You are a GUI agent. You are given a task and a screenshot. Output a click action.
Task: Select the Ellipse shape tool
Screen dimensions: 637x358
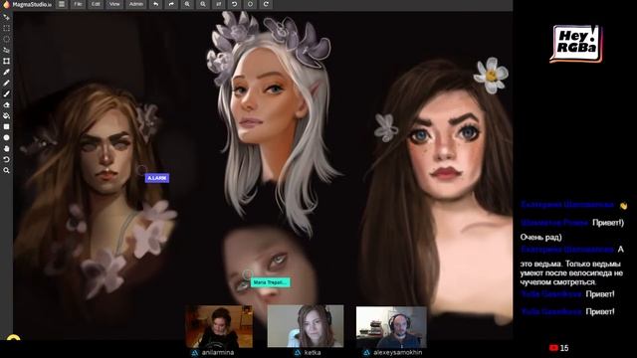point(7,138)
